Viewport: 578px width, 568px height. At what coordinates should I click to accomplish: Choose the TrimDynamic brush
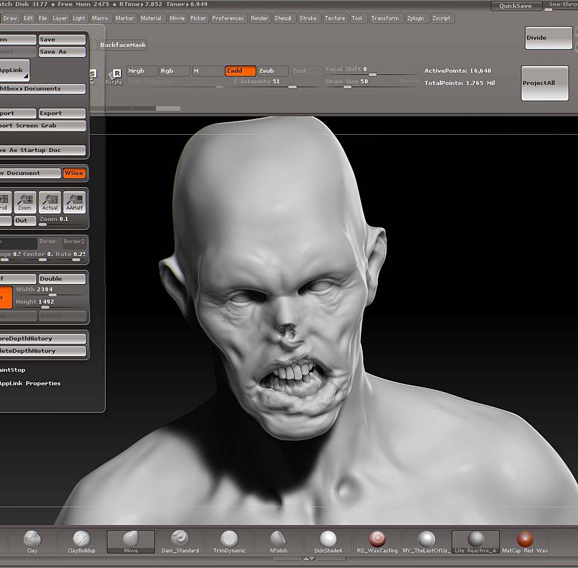point(229,541)
